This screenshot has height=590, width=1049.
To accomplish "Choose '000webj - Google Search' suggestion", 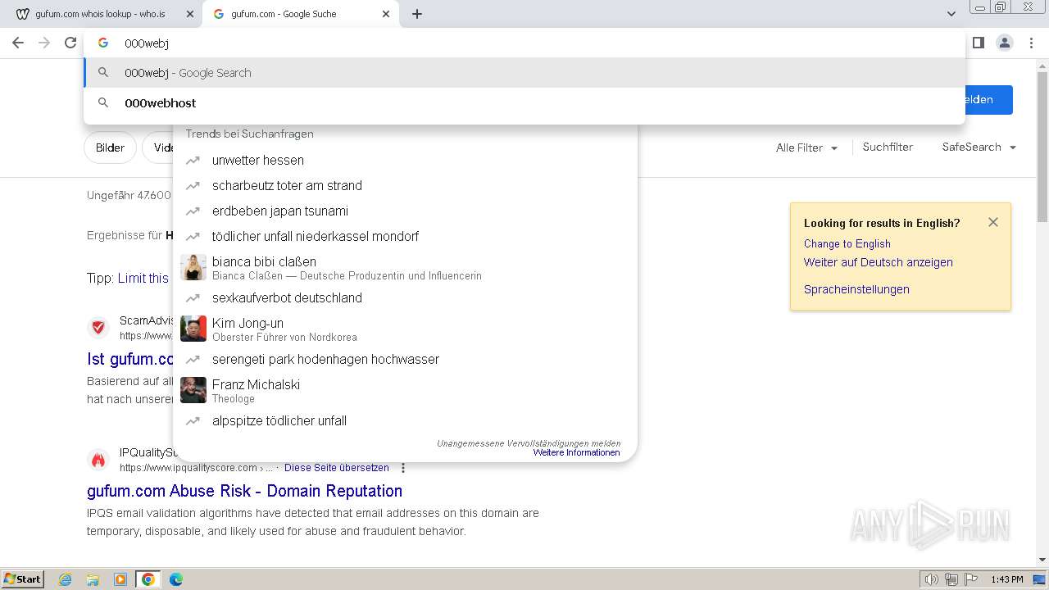I will coord(524,73).
